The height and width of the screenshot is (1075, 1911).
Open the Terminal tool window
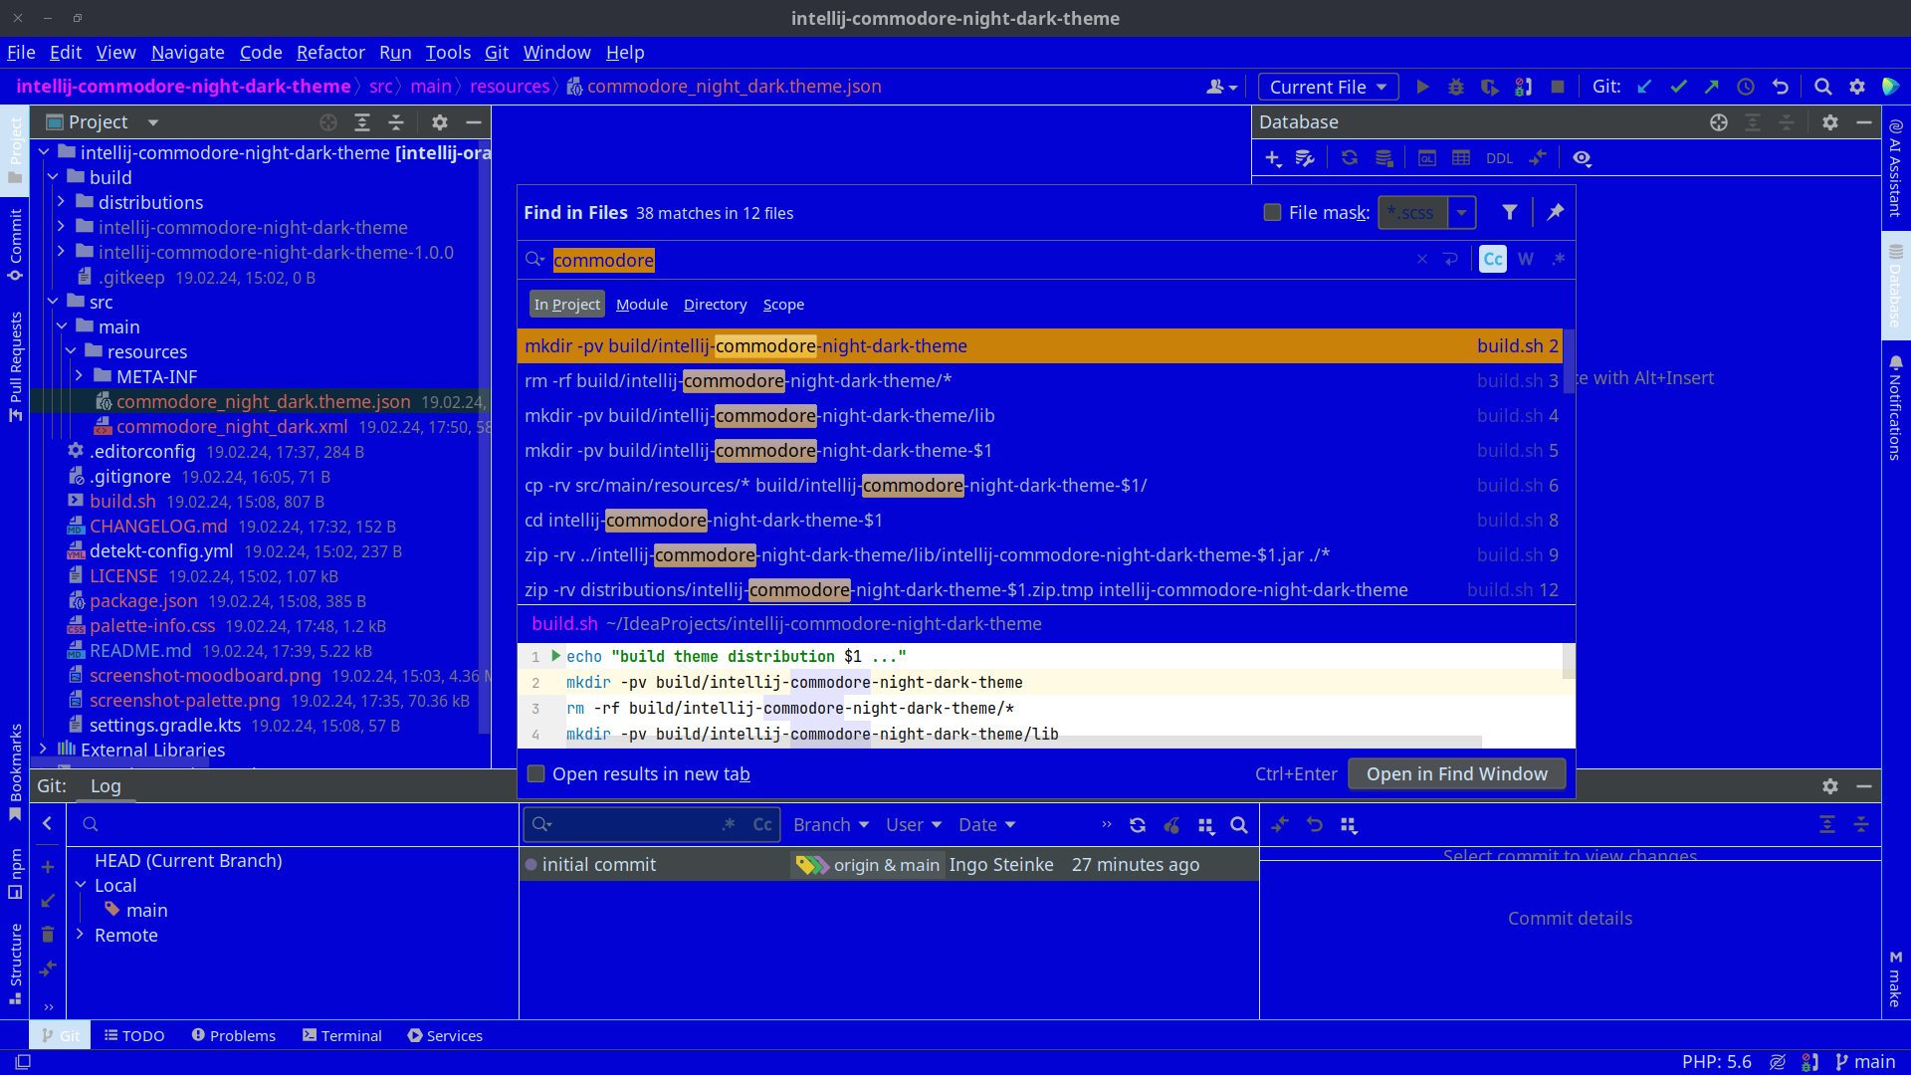tap(342, 1036)
